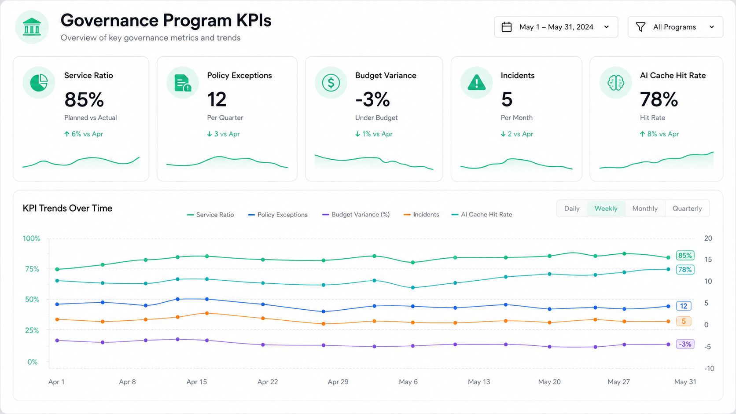Click the 85% end label on chart
Image resolution: width=736 pixels, height=414 pixels.
pos(685,256)
